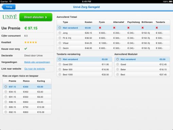Click the five-star Kwaliteit rating
Screen dimensions: 173x130
[x=31, y=43]
